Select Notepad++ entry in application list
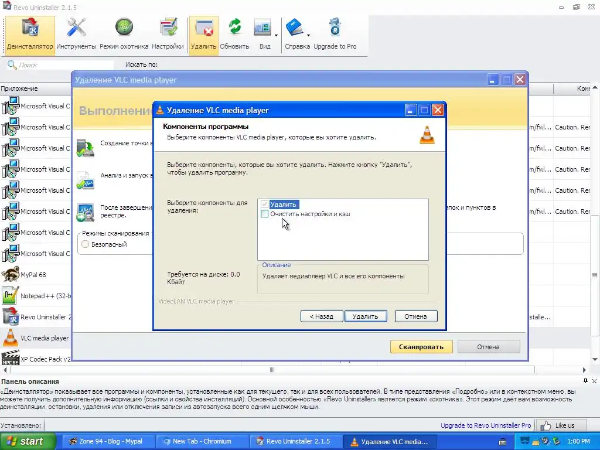The width and height of the screenshot is (600, 450). [x=36, y=296]
